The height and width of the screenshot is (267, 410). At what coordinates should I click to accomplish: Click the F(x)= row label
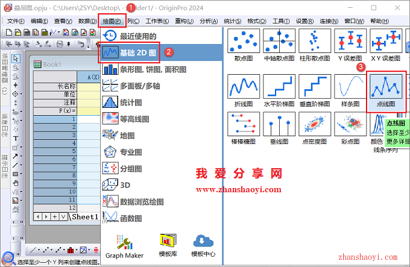point(55,111)
